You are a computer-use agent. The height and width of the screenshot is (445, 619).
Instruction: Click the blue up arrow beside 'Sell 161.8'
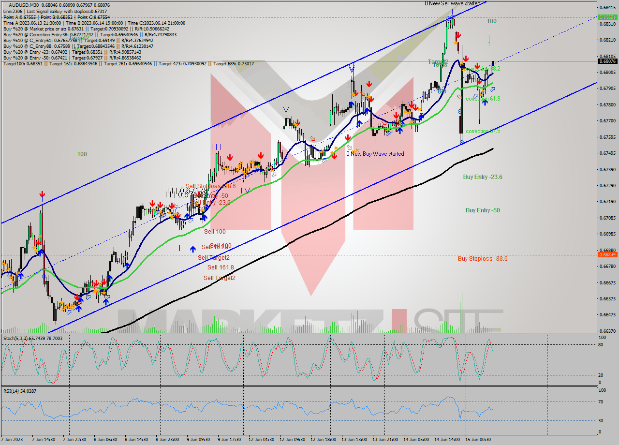[x=192, y=249]
